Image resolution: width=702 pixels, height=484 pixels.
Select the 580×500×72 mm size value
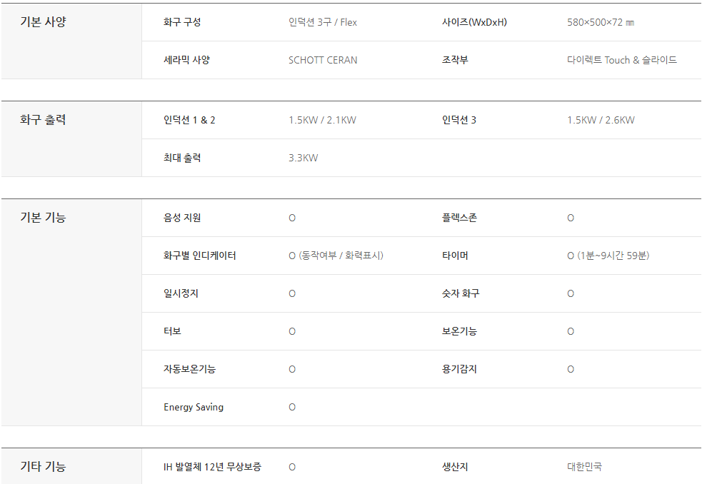601,22
